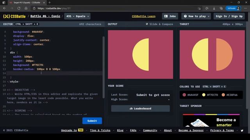Click the 'background: #F7EC7D' code line
The height and width of the screenshot is (140, 250).
(29, 65)
